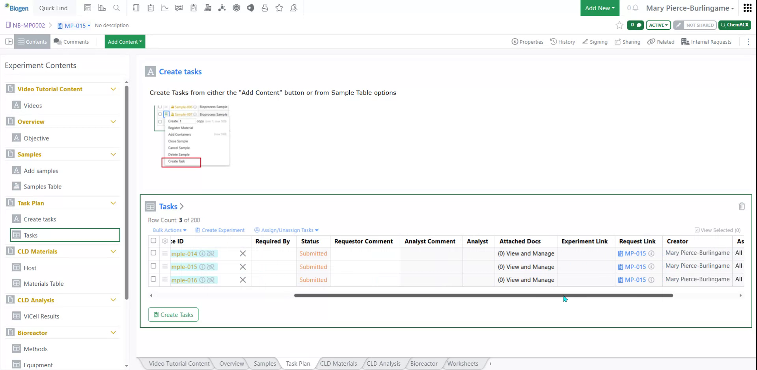This screenshot has height=370, width=757.
Task: Star the MP-015 experiment as favorite
Action: 619,25
